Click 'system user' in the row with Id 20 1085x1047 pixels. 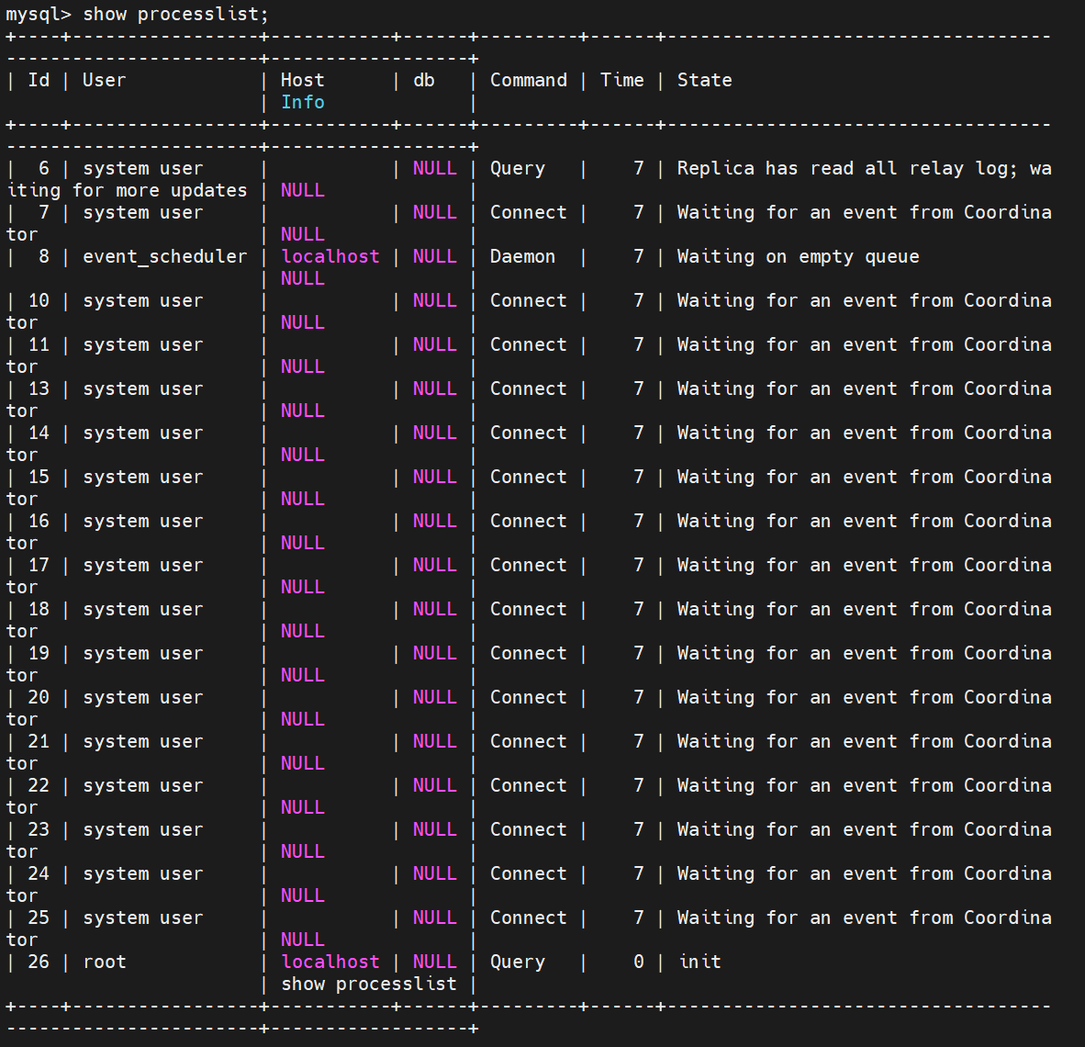[x=142, y=698]
